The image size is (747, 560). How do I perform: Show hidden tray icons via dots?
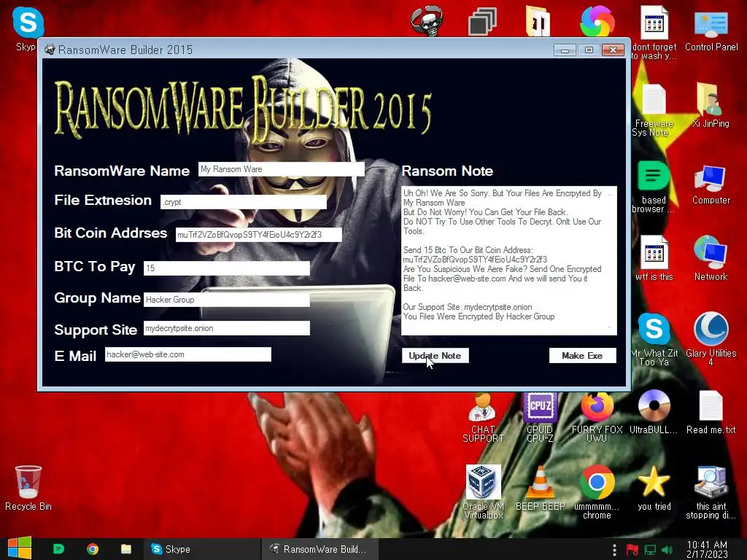coord(614,550)
